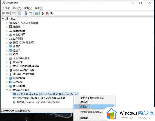Expand the 人体学输入设备 node

click(x=7, y=58)
